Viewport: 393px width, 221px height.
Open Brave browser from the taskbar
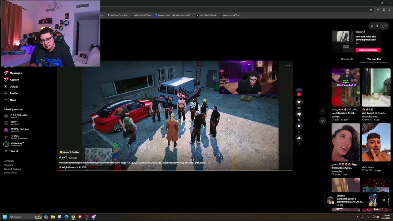[x=80, y=217]
